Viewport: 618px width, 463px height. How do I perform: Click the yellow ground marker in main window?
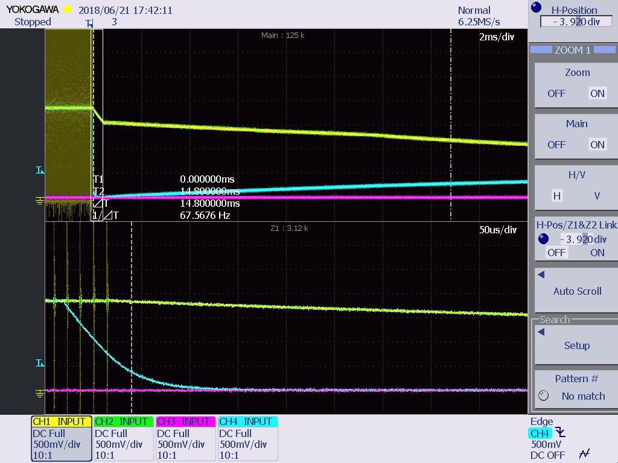tap(40, 201)
